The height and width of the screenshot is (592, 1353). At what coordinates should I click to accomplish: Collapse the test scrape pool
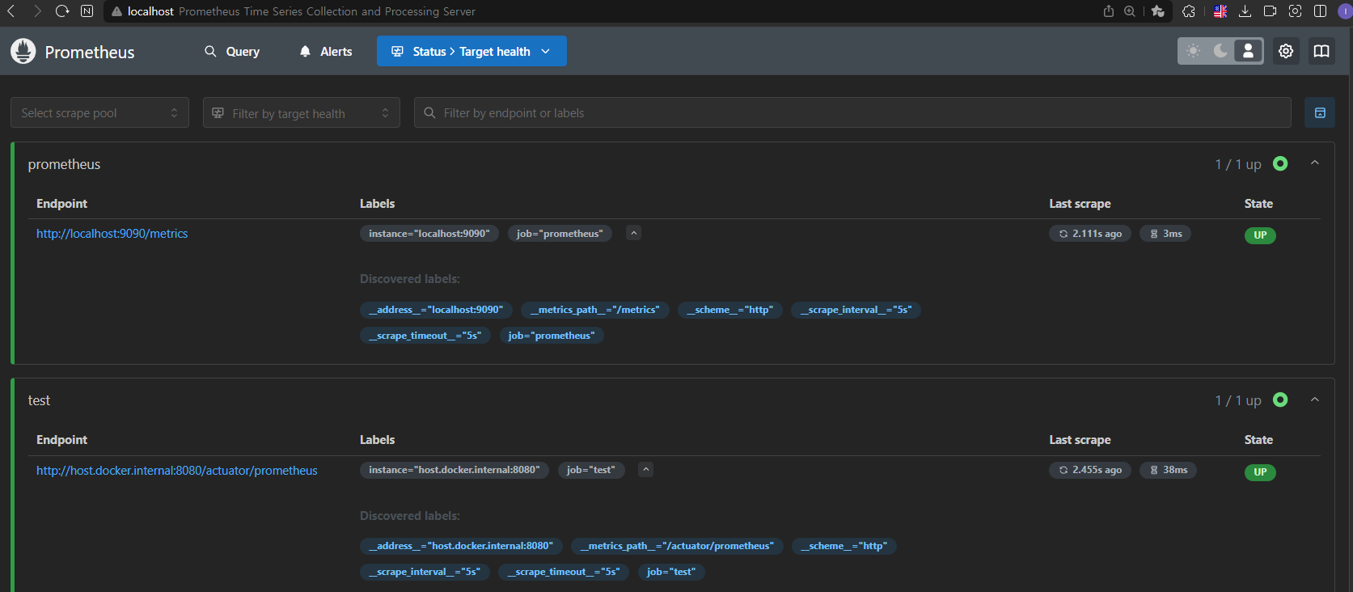point(1315,400)
